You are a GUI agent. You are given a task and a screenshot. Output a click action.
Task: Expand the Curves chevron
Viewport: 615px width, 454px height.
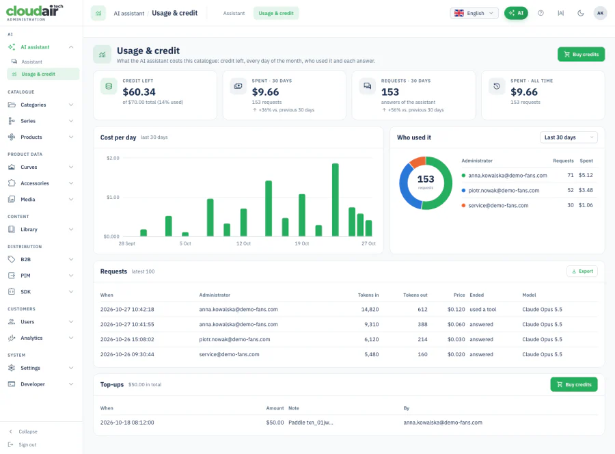pyautogui.click(x=71, y=167)
